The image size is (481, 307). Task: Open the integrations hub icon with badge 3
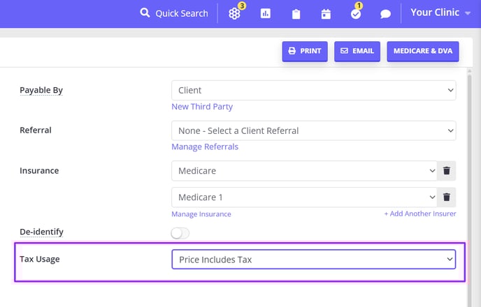[x=234, y=13]
